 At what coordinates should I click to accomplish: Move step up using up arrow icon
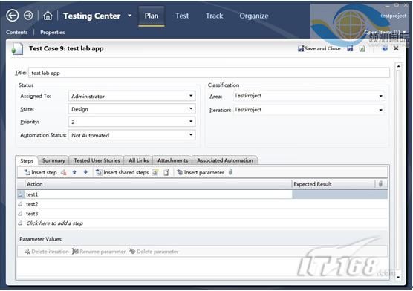point(74,172)
